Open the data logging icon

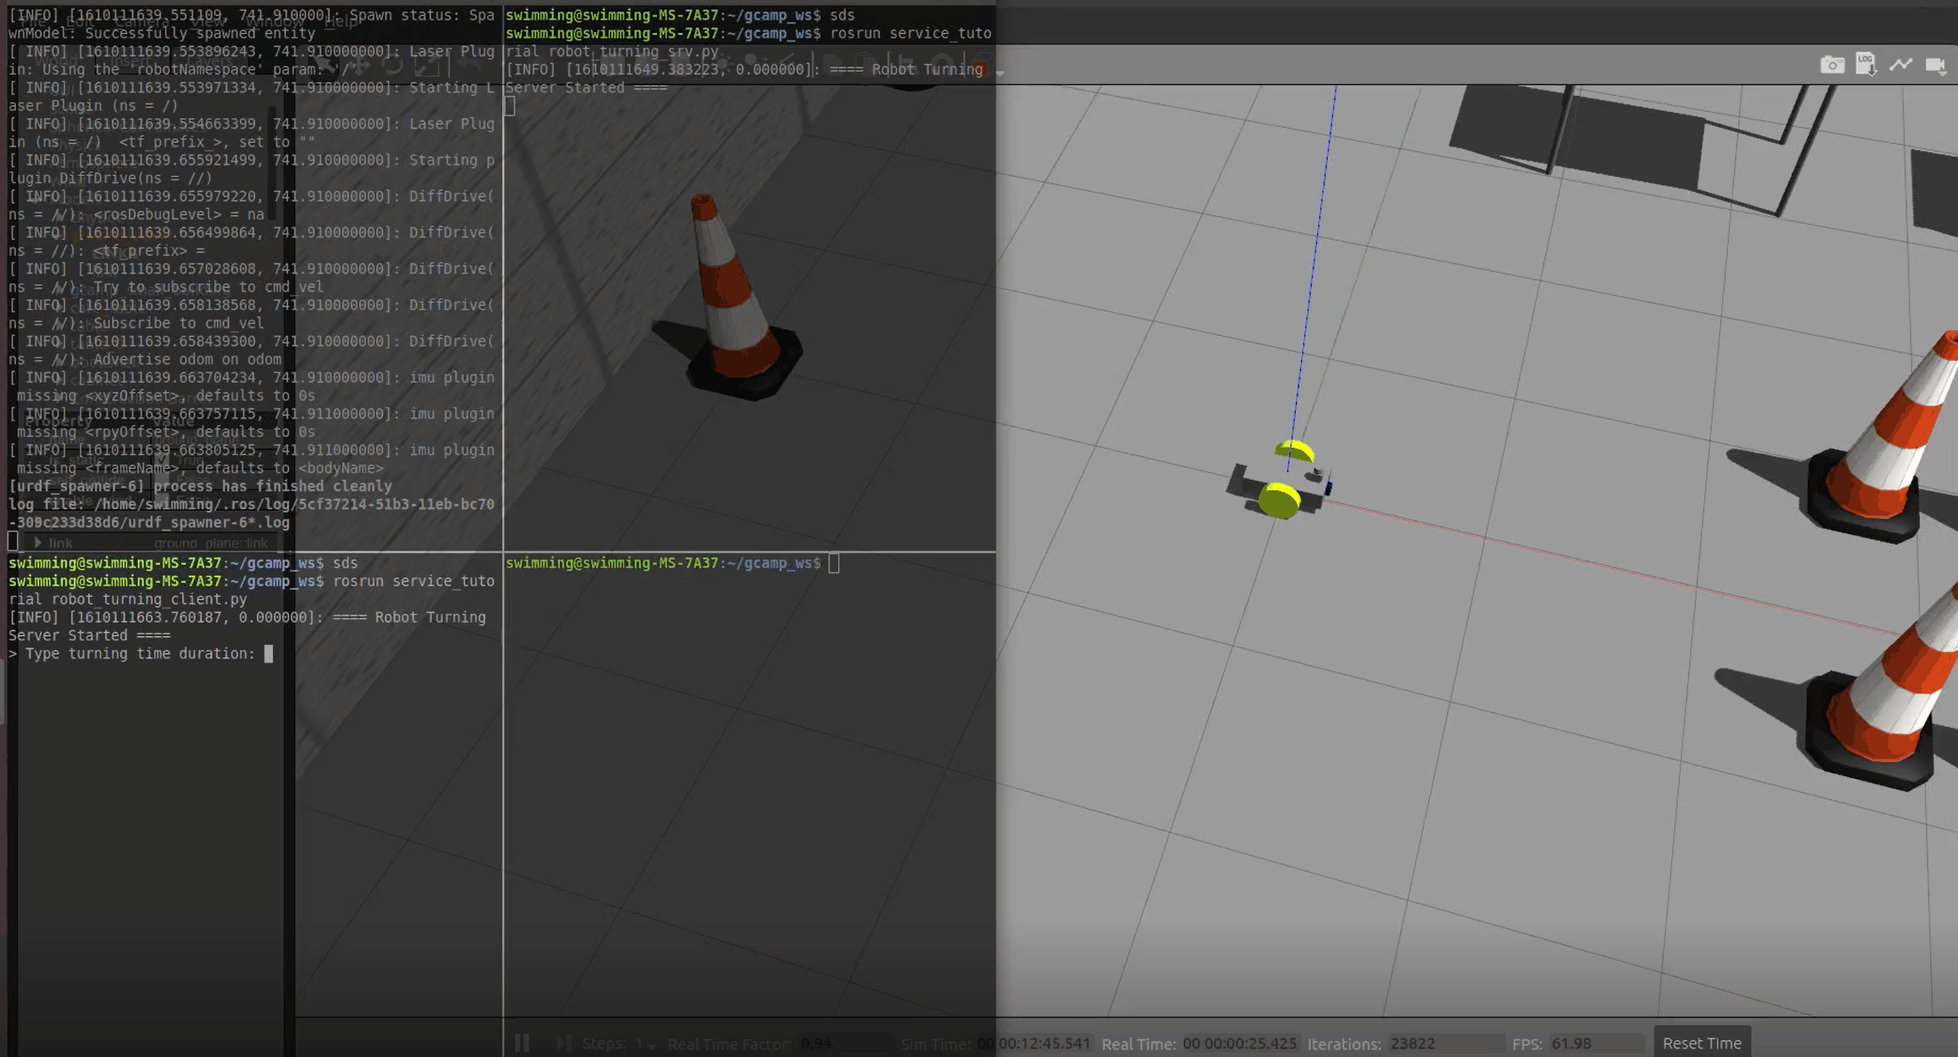(x=1866, y=65)
